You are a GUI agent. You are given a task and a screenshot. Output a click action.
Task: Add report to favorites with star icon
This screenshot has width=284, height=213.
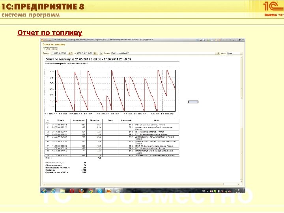50,40
